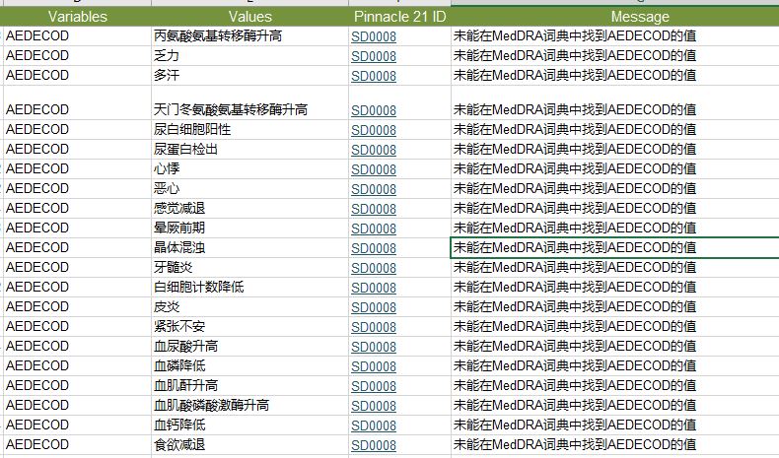Viewport: 779px width, 458px height.
Task: Select the 皮炎 value cell
Action: (249, 306)
